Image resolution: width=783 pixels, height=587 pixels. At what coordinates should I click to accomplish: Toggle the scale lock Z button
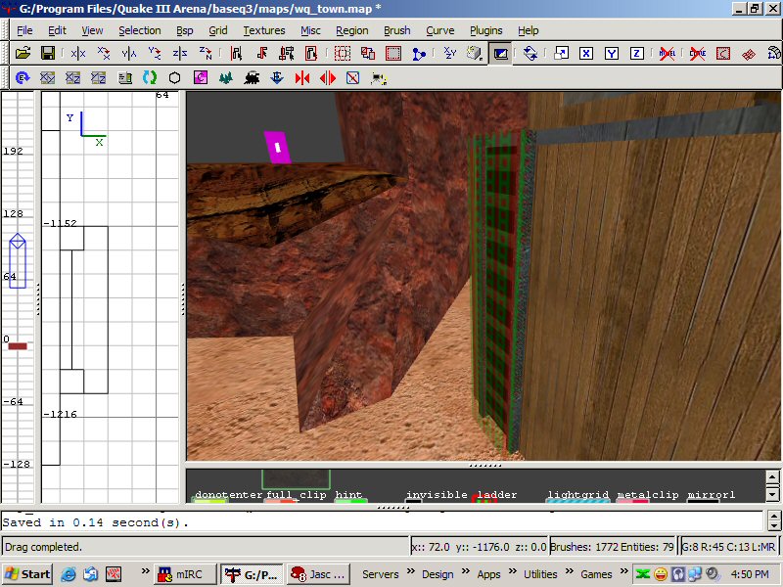[637, 53]
